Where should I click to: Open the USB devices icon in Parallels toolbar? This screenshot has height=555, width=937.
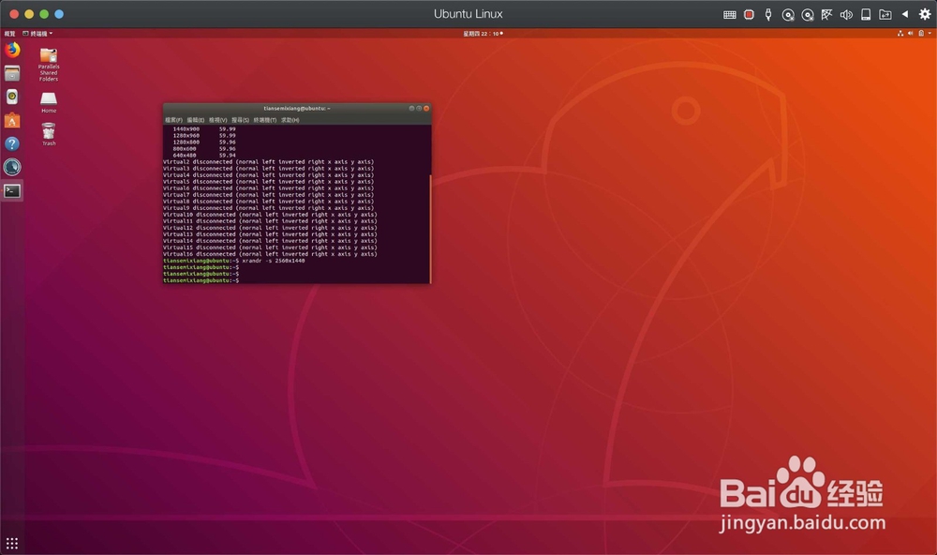tap(768, 14)
